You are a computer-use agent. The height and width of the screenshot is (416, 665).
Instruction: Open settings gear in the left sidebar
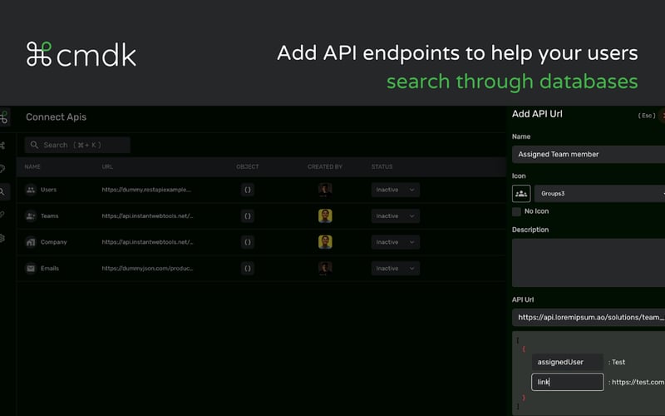2,238
